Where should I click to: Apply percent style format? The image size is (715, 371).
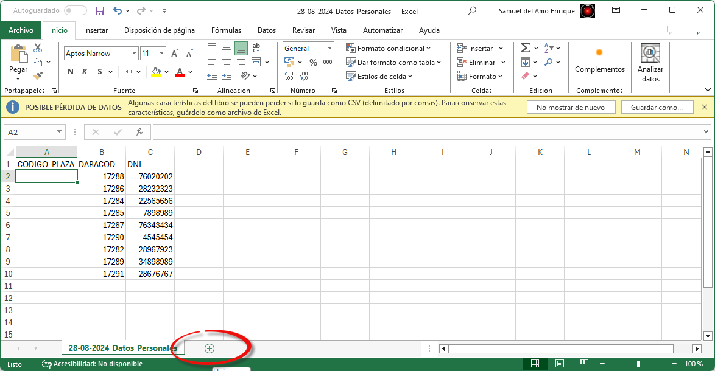click(x=313, y=62)
